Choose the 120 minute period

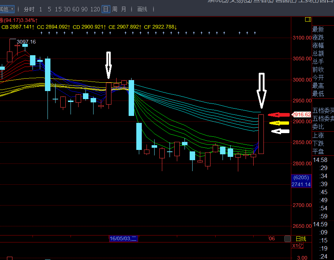tap(95, 9)
